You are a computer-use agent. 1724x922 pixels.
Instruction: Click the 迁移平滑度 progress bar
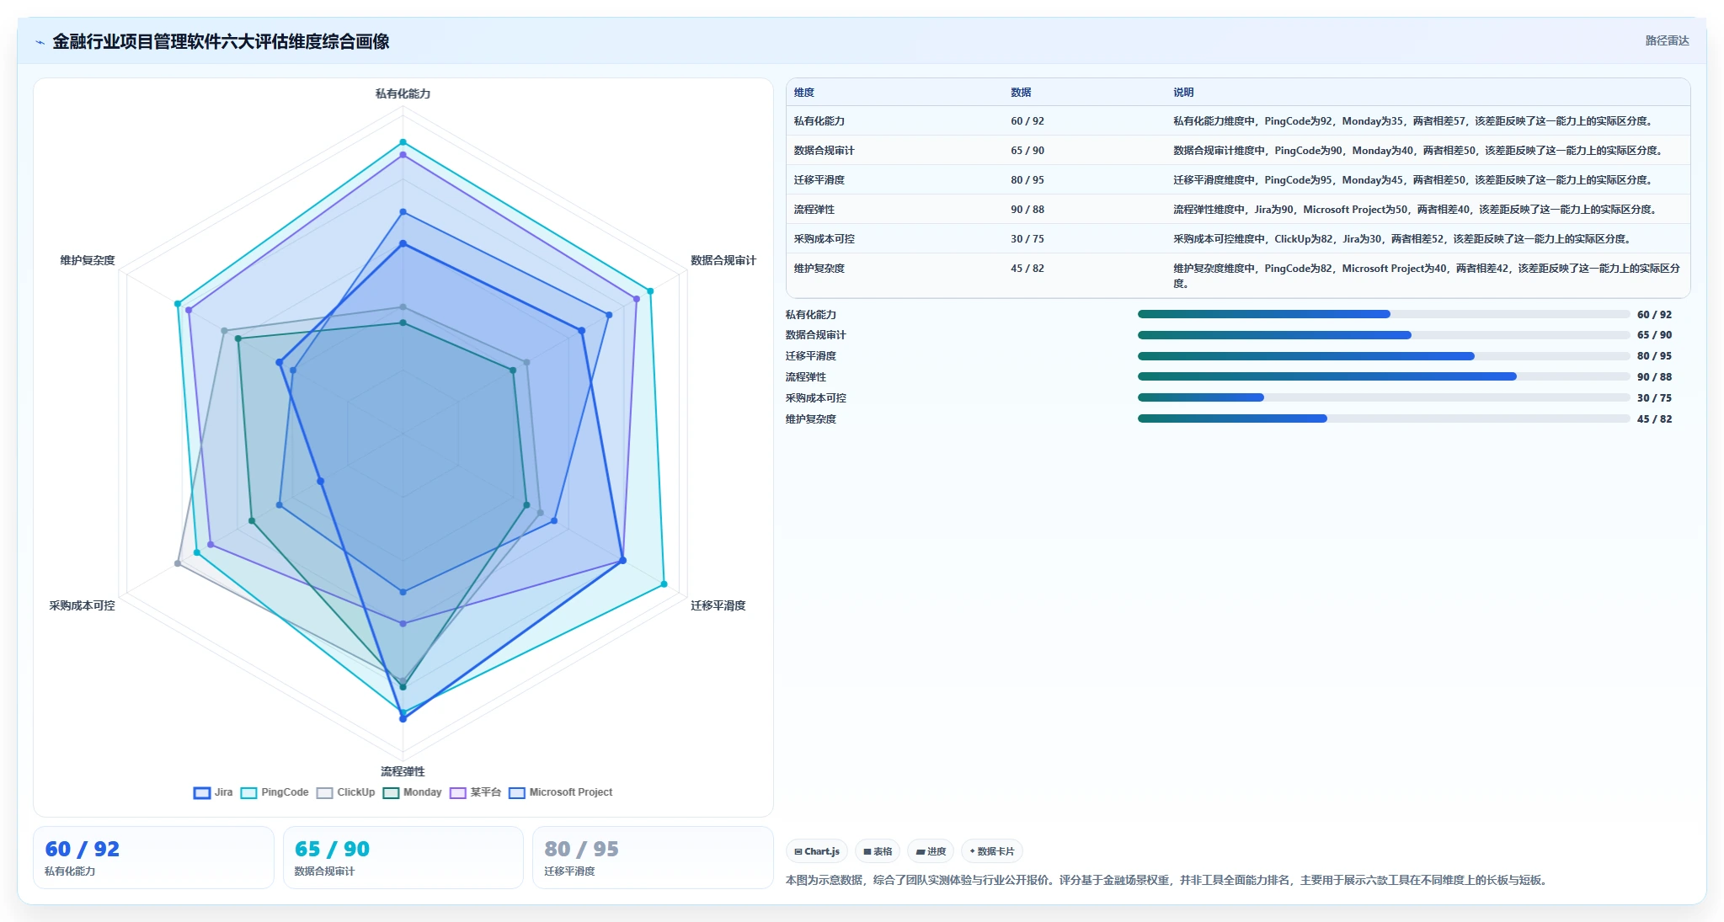1384,356
